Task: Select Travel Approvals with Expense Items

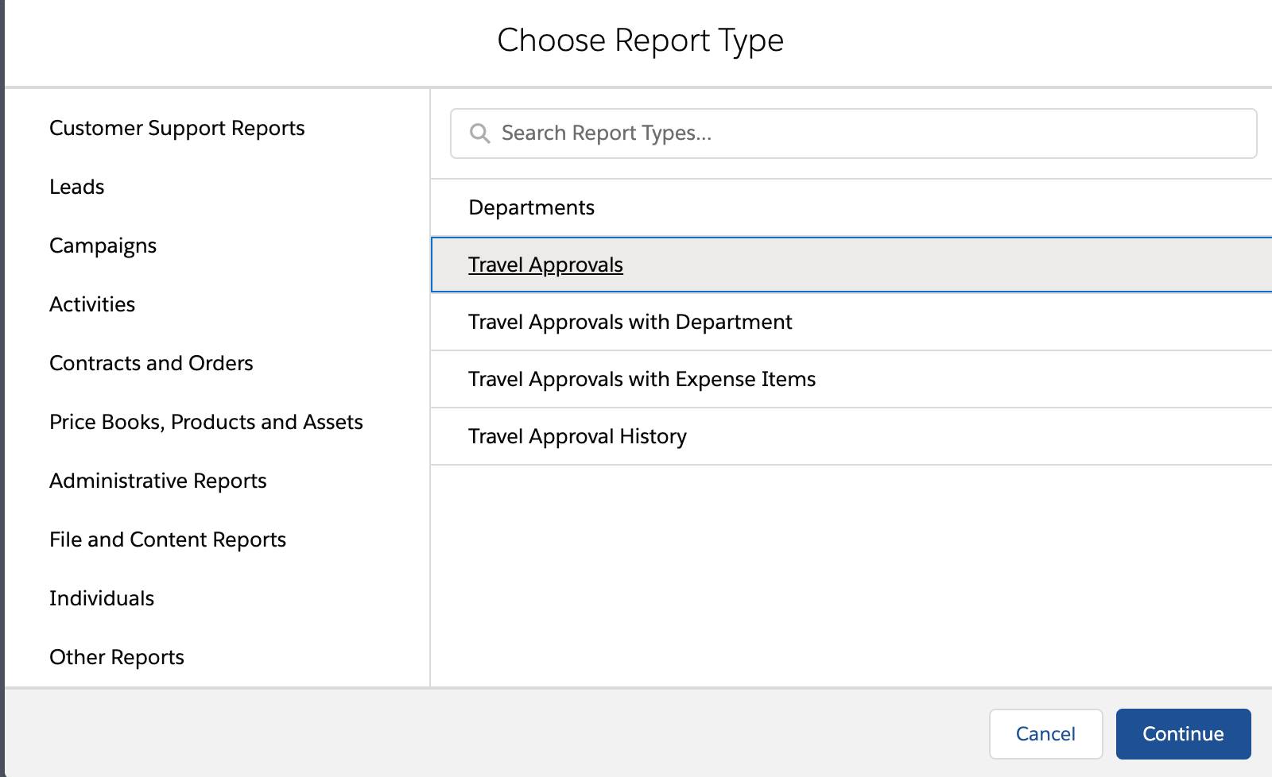Action: tap(642, 379)
